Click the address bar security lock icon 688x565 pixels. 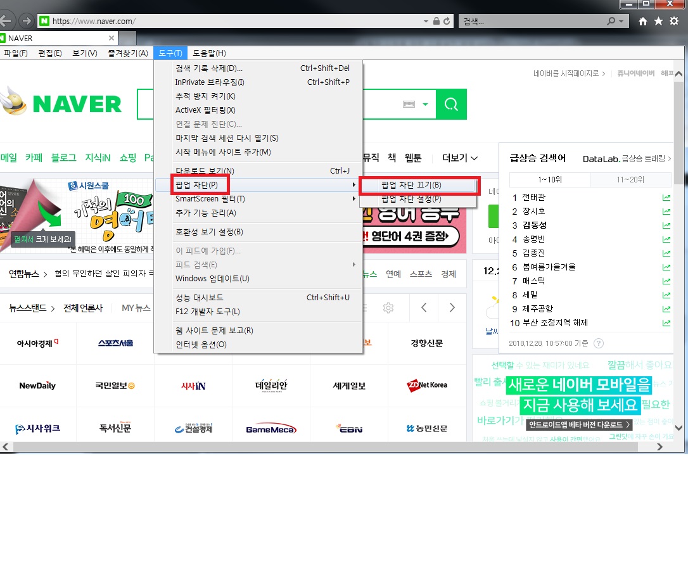(436, 21)
